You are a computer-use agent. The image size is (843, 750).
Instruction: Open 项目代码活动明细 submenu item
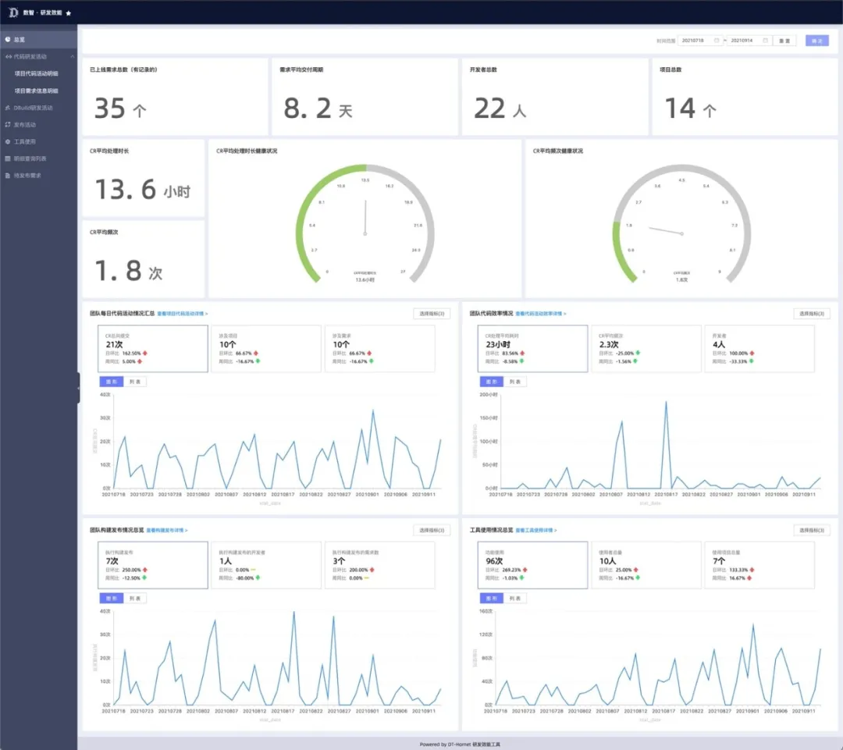click(x=36, y=73)
